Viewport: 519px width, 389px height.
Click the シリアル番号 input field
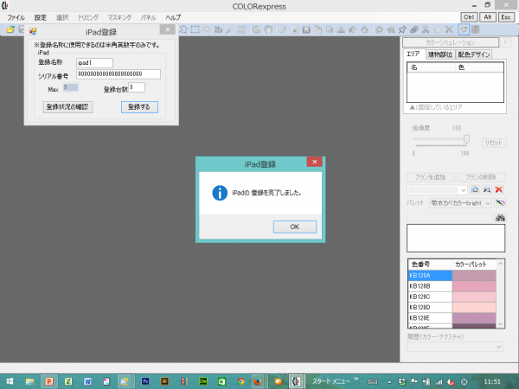click(x=119, y=74)
